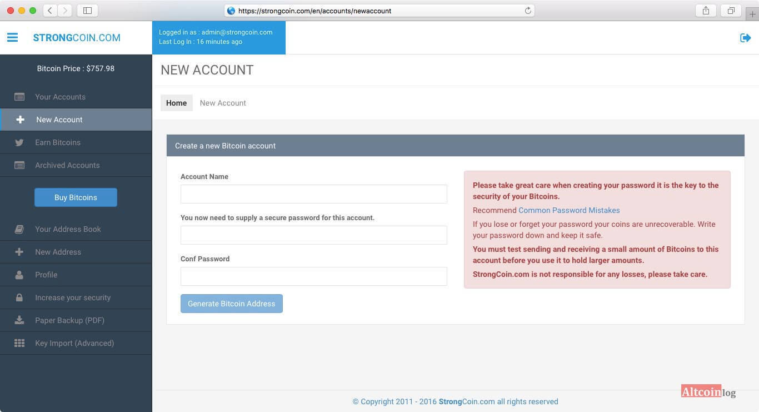759x412 pixels.
Task: Toggle the hamburger menu icon
Action: [x=12, y=37]
